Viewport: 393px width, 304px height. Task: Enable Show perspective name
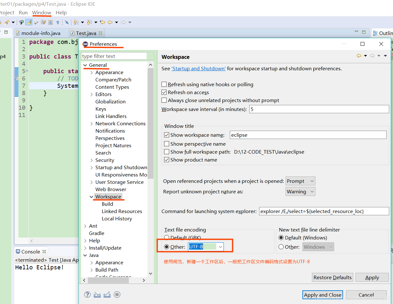(x=167, y=144)
